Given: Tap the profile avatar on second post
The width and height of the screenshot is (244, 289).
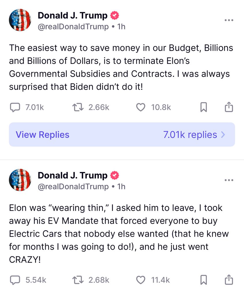Looking at the screenshot, I should point(20,180).
